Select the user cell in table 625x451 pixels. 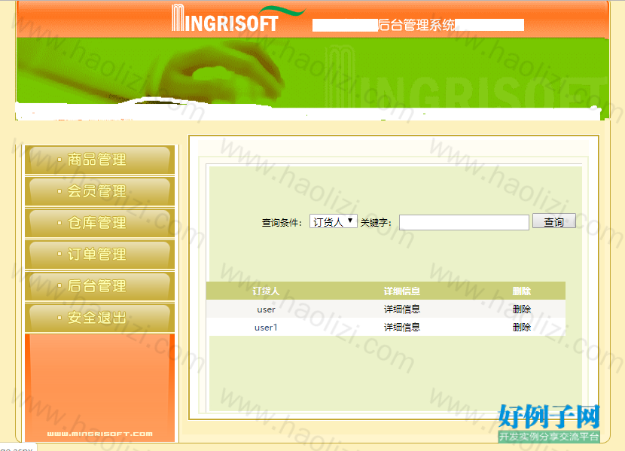tap(266, 309)
